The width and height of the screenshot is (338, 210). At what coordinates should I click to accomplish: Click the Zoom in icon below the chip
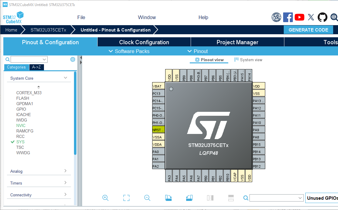[x=105, y=198]
